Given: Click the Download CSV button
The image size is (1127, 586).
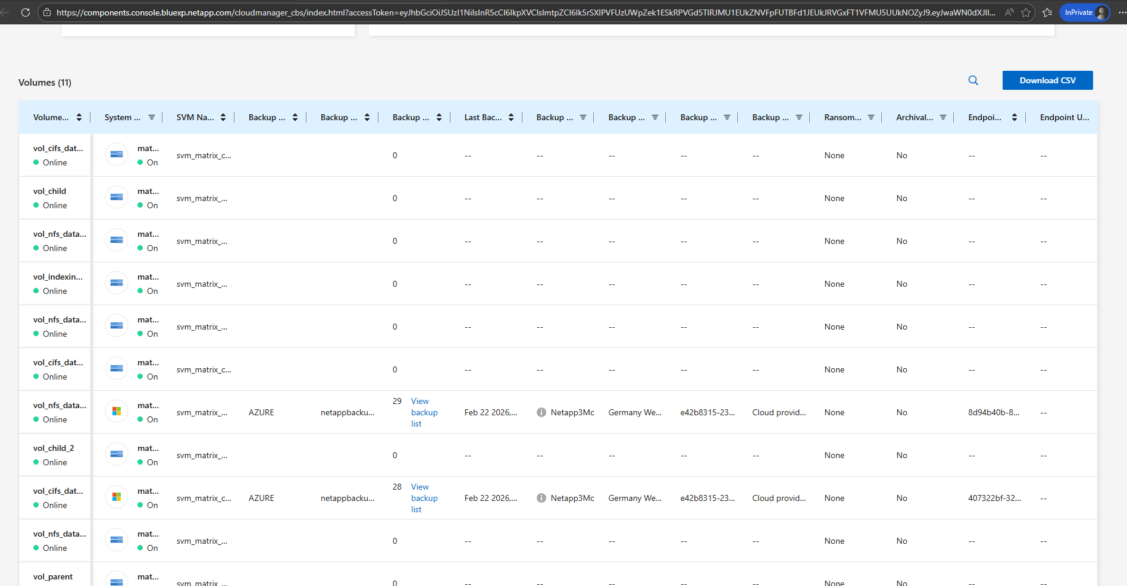Looking at the screenshot, I should [1047, 80].
